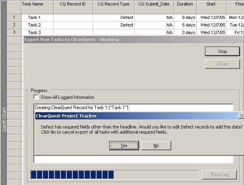Click Defect record type for Task 2
Viewport: 244px width, 185px height.
point(114,25)
